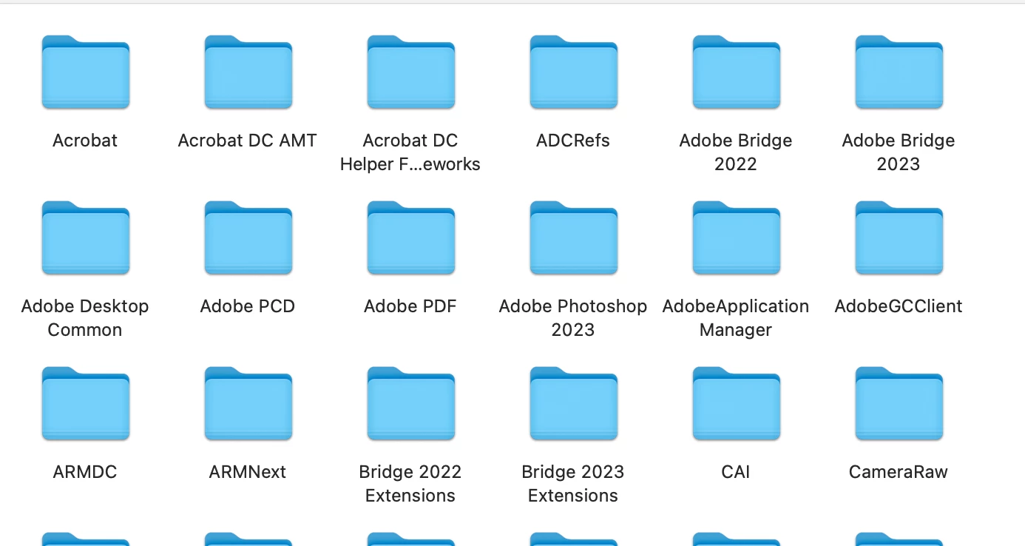Click the "AdobeGCClient" name label
1025x546 pixels.
coord(899,306)
